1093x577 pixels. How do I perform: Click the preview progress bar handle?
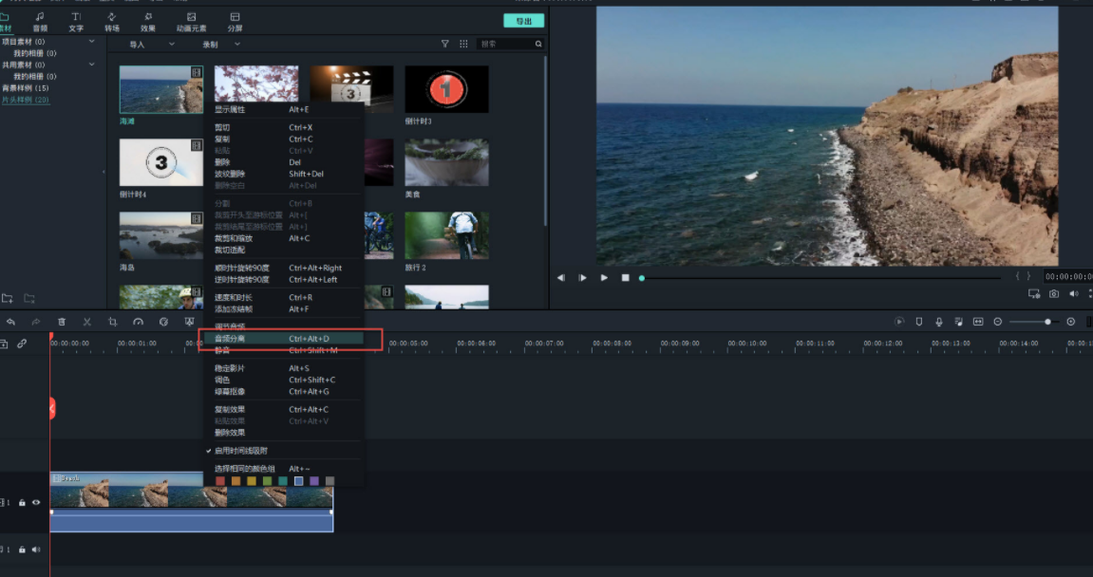[642, 278]
